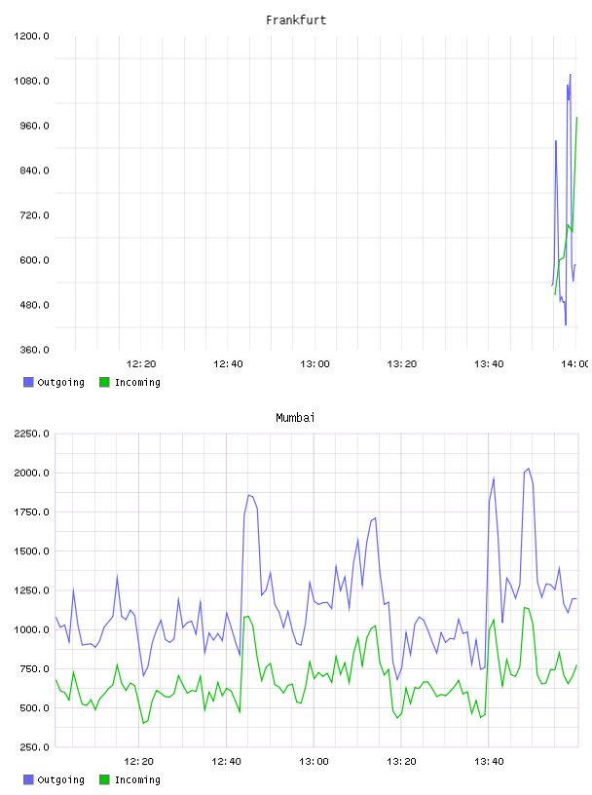This screenshot has height=795, width=592.
Task: Click the 1080.0 y-axis label on Frankfurt chart
Action: (x=31, y=81)
